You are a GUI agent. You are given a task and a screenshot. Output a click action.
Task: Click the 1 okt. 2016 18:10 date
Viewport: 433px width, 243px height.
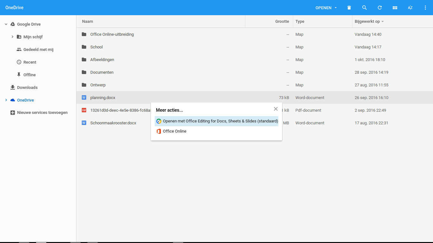370,59
